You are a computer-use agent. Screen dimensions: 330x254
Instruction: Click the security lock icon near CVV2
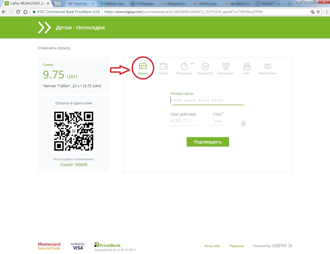click(243, 123)
